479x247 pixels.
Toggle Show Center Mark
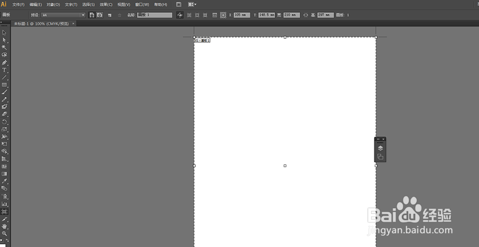(189, 15)
